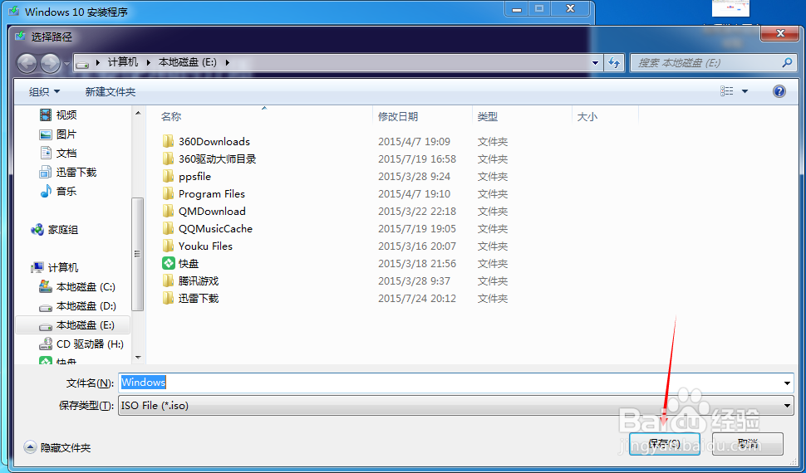Select 文档 library in sidebar
806x473 pixels.
point(58,153)
